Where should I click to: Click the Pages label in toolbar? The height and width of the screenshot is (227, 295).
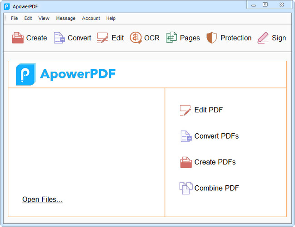click(x=190, y=38)
